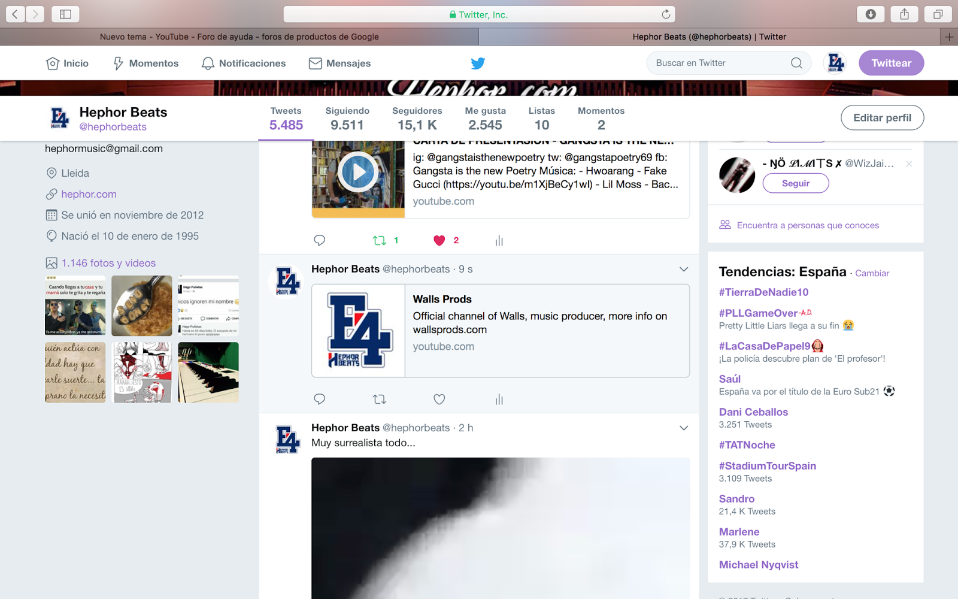Click Encuentra a personas que conoces

coord(808,225)
